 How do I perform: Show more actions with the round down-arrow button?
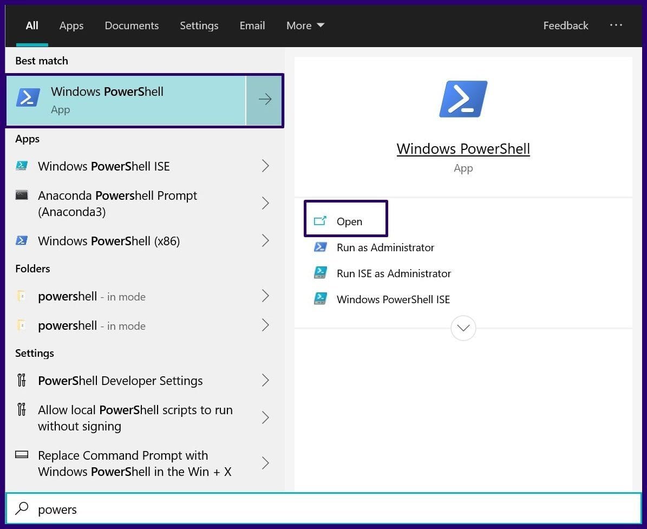click(x=463, y=328)
